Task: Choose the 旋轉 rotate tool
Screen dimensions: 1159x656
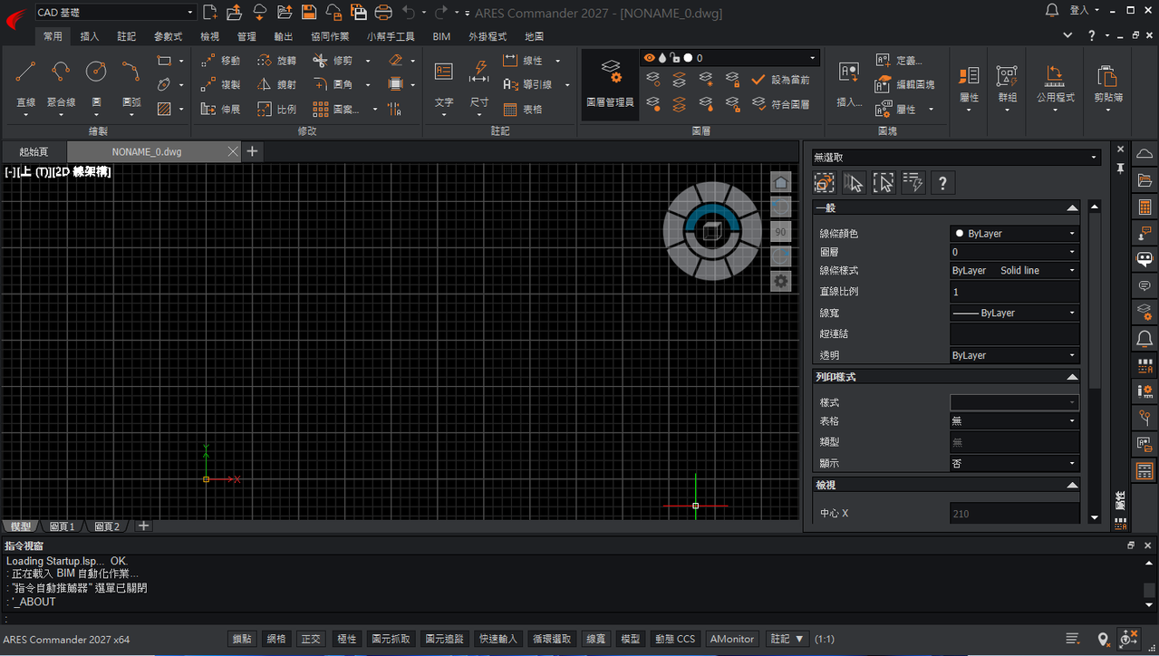Action: point(276,61)
